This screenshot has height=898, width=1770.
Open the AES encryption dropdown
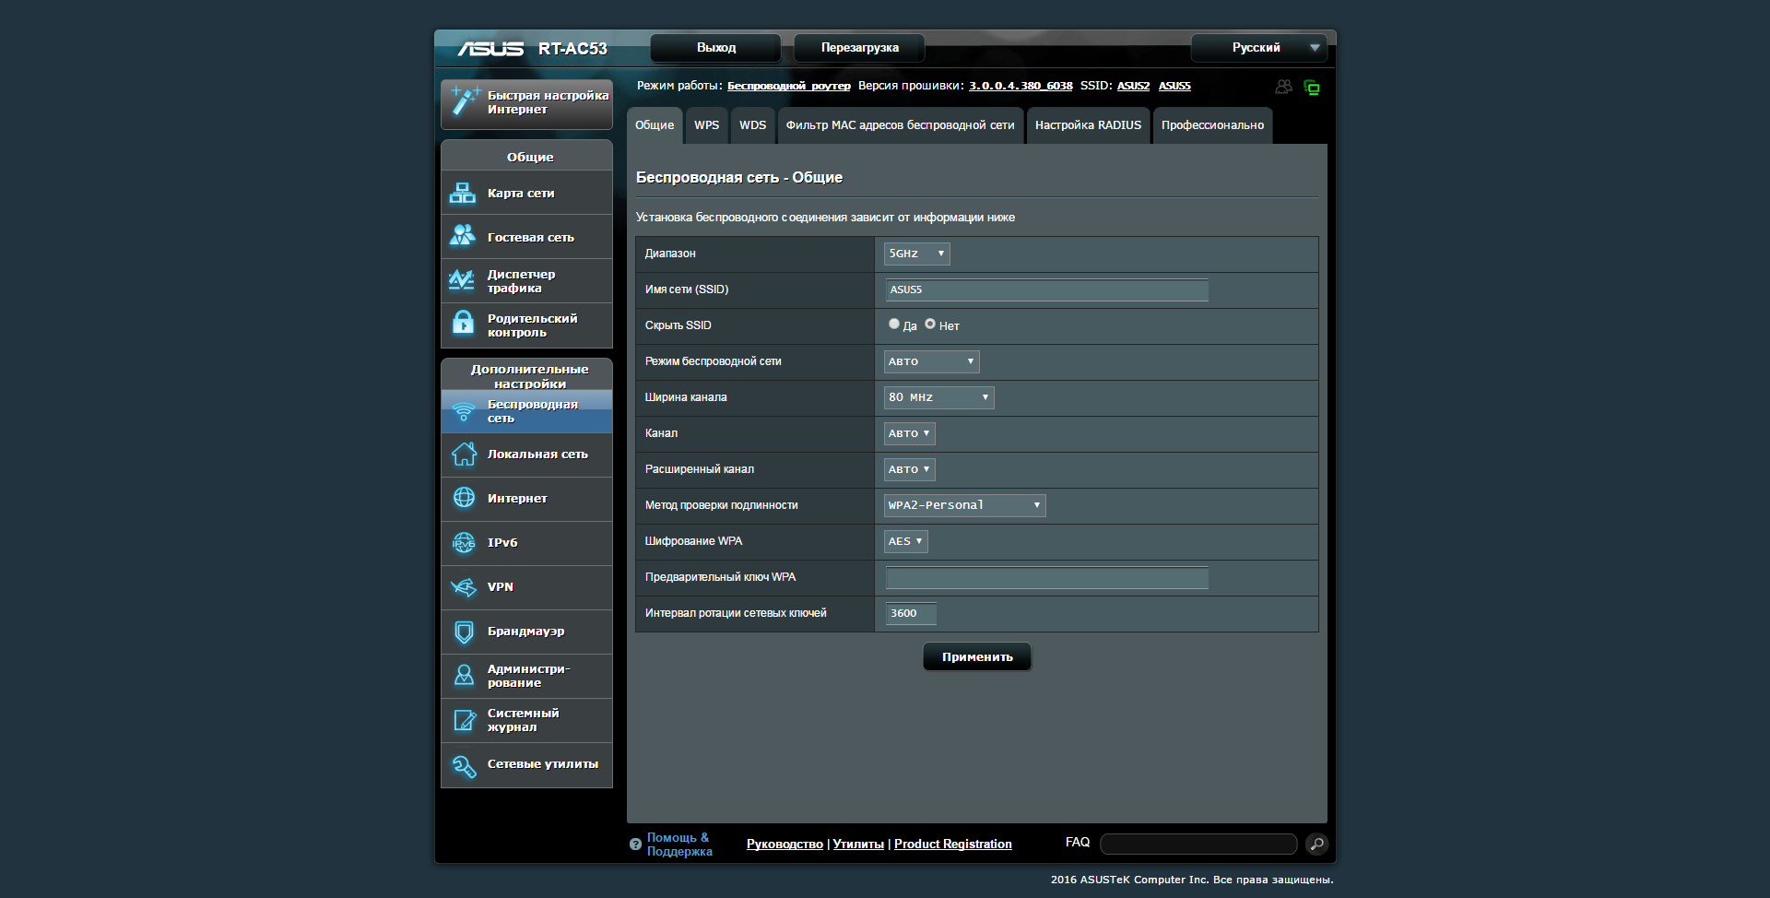point(905,541)
